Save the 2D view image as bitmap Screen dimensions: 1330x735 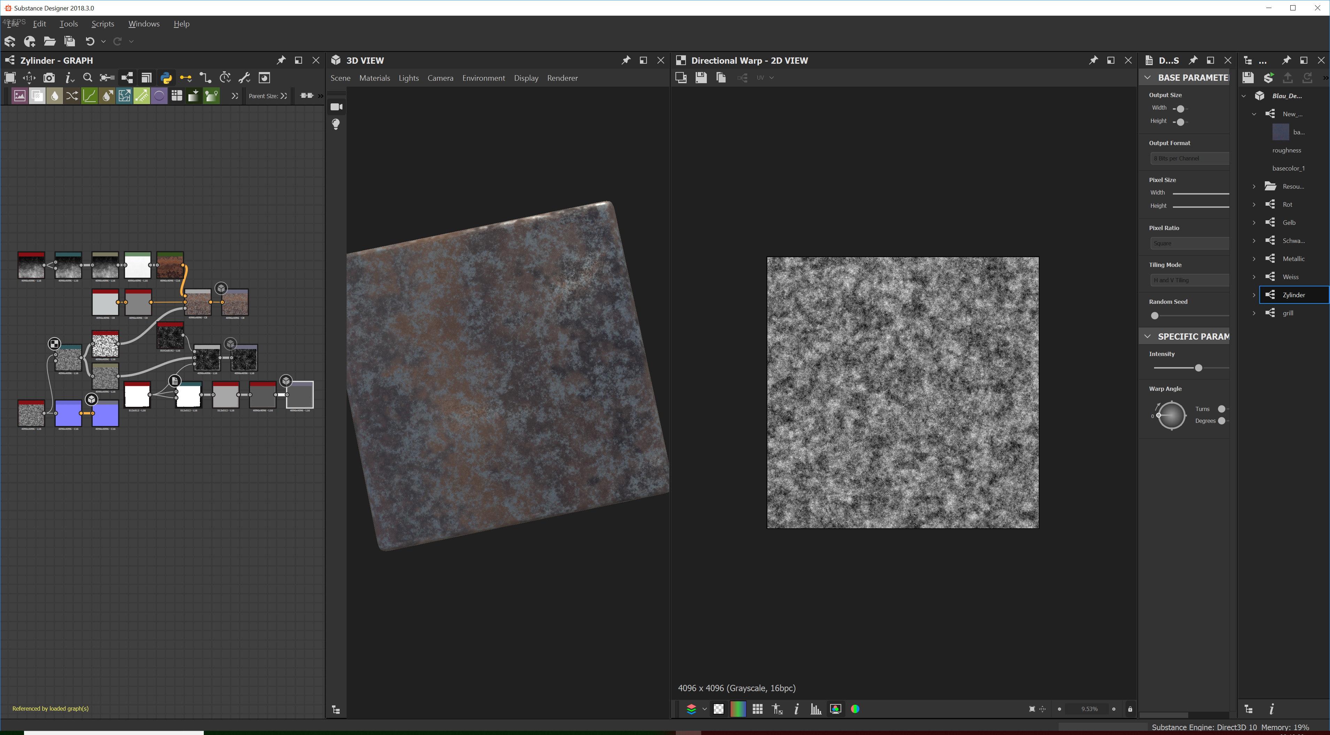[701, 78]
